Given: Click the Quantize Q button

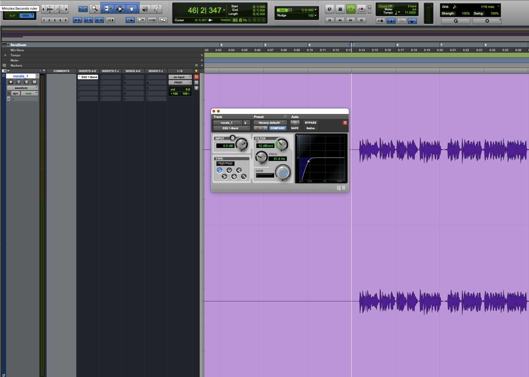Looking at the screenshot, I should pyautogui.click(x=456, y=21).
